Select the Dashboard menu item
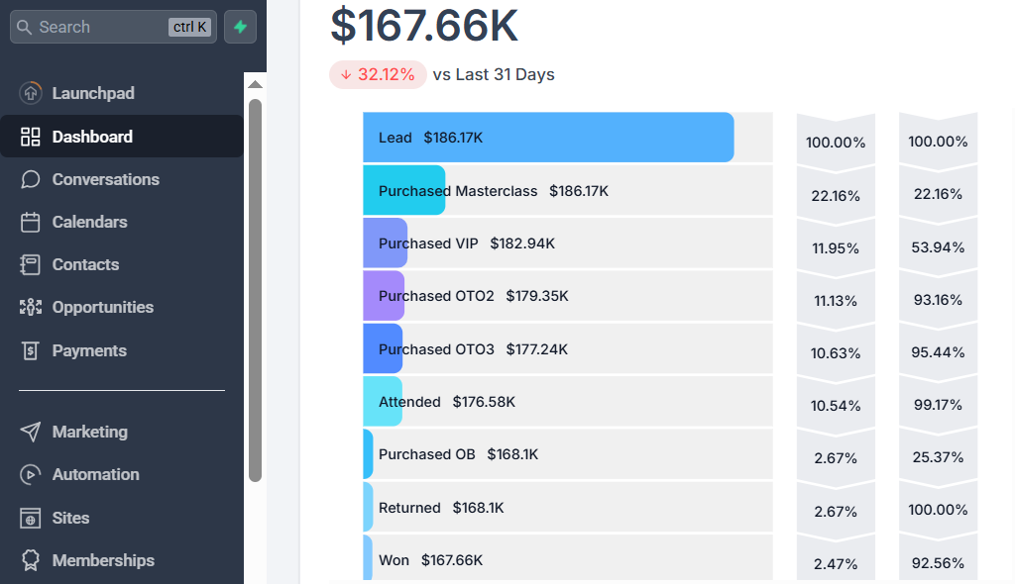The image size is (1015, 584). [91, 137]
